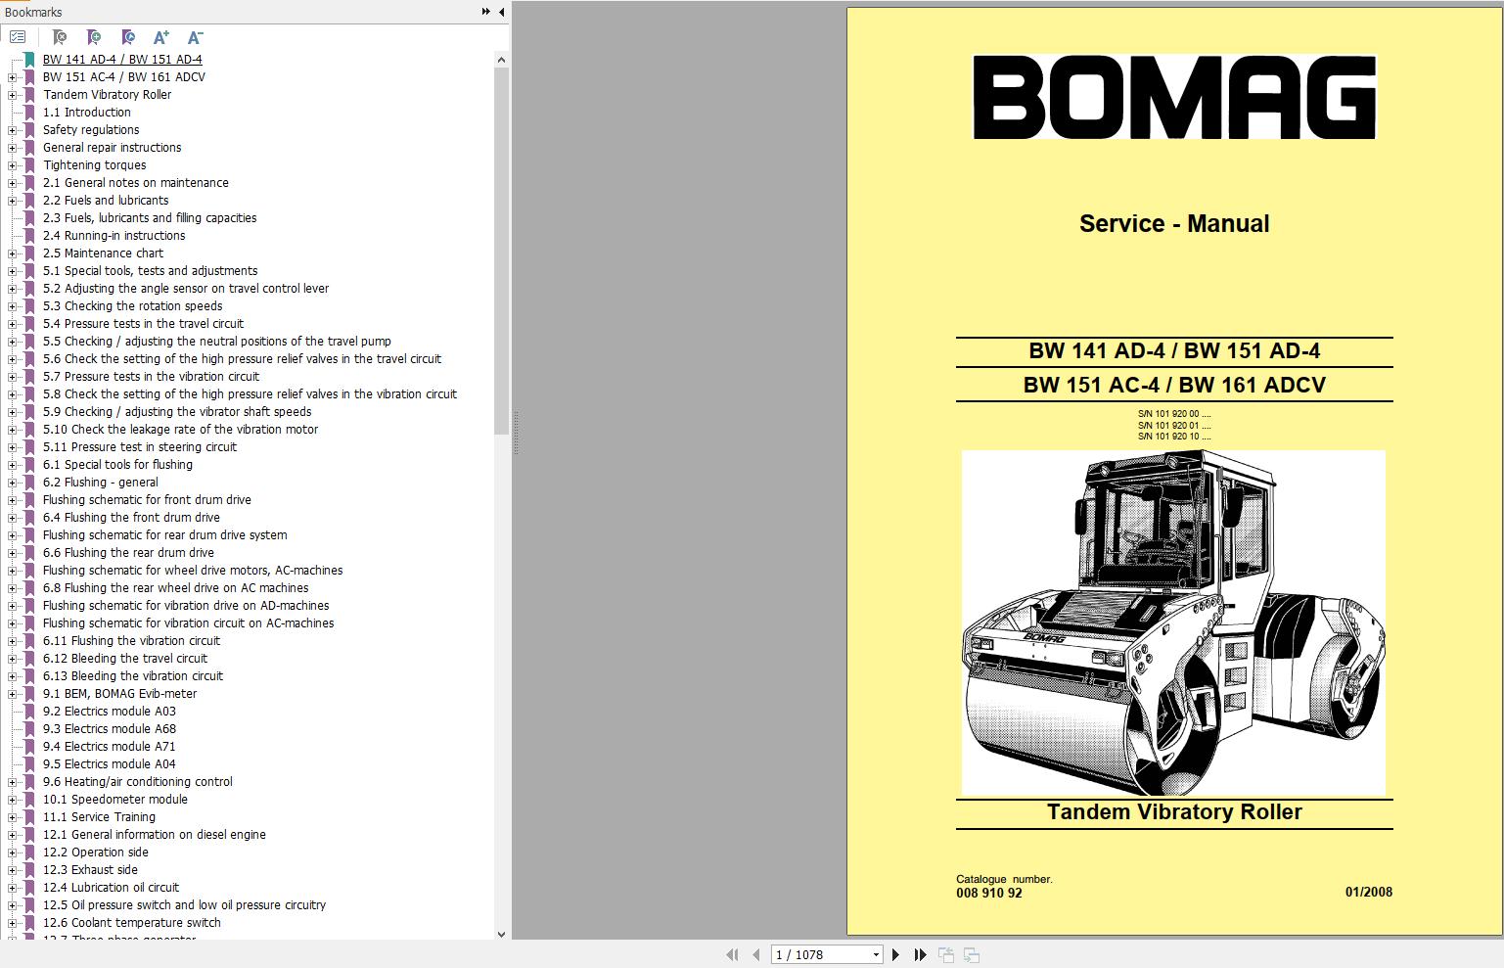Image resolution: width=1504 pixels, height=968 pixels.
Task: Open 6.8 Flushing rear wheel drive on AC machines
Action: [175, 588]
